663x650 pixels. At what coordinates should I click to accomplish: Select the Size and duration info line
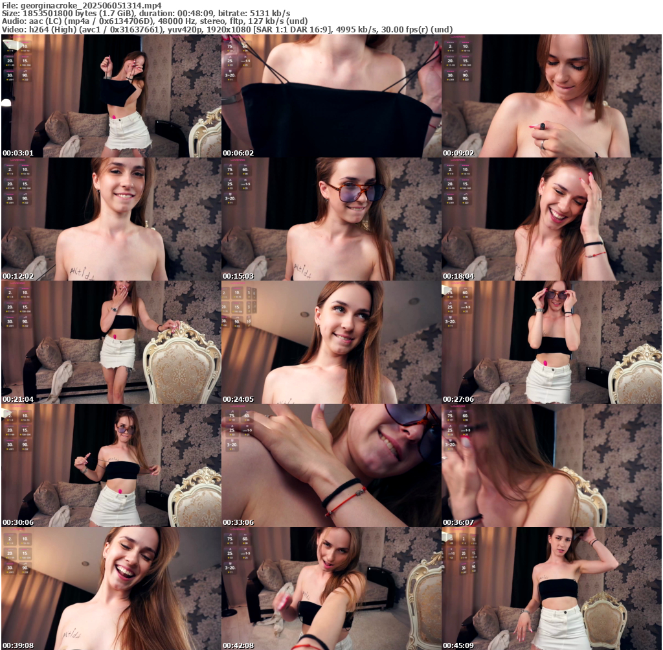point(146,13)
